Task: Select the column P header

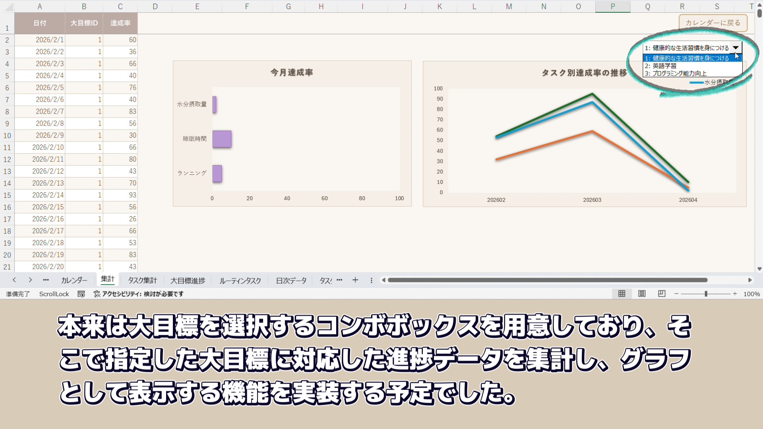Action: [612, 6]
